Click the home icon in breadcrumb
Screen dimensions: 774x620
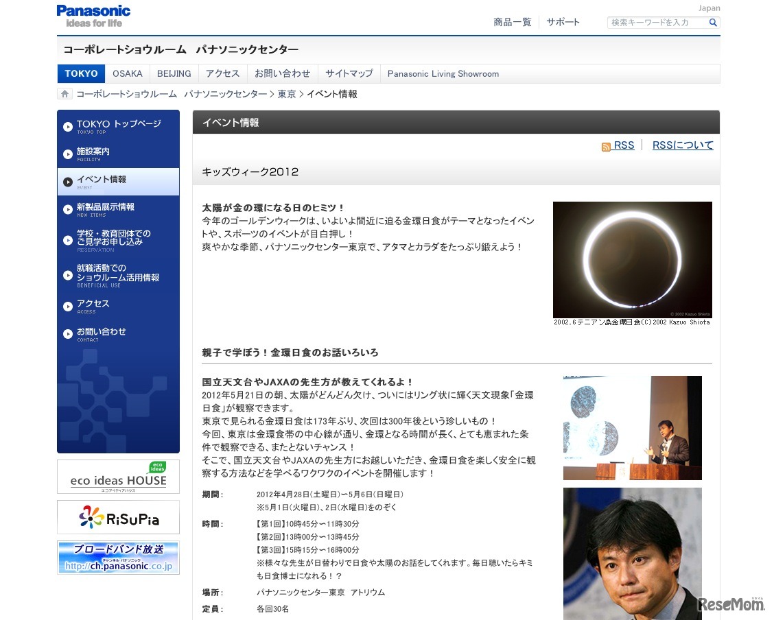[64, 94]
